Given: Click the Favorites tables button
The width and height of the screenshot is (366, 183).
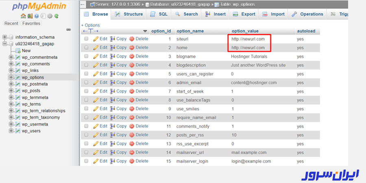Looking at the screenshot, I should tap(31, 23).
